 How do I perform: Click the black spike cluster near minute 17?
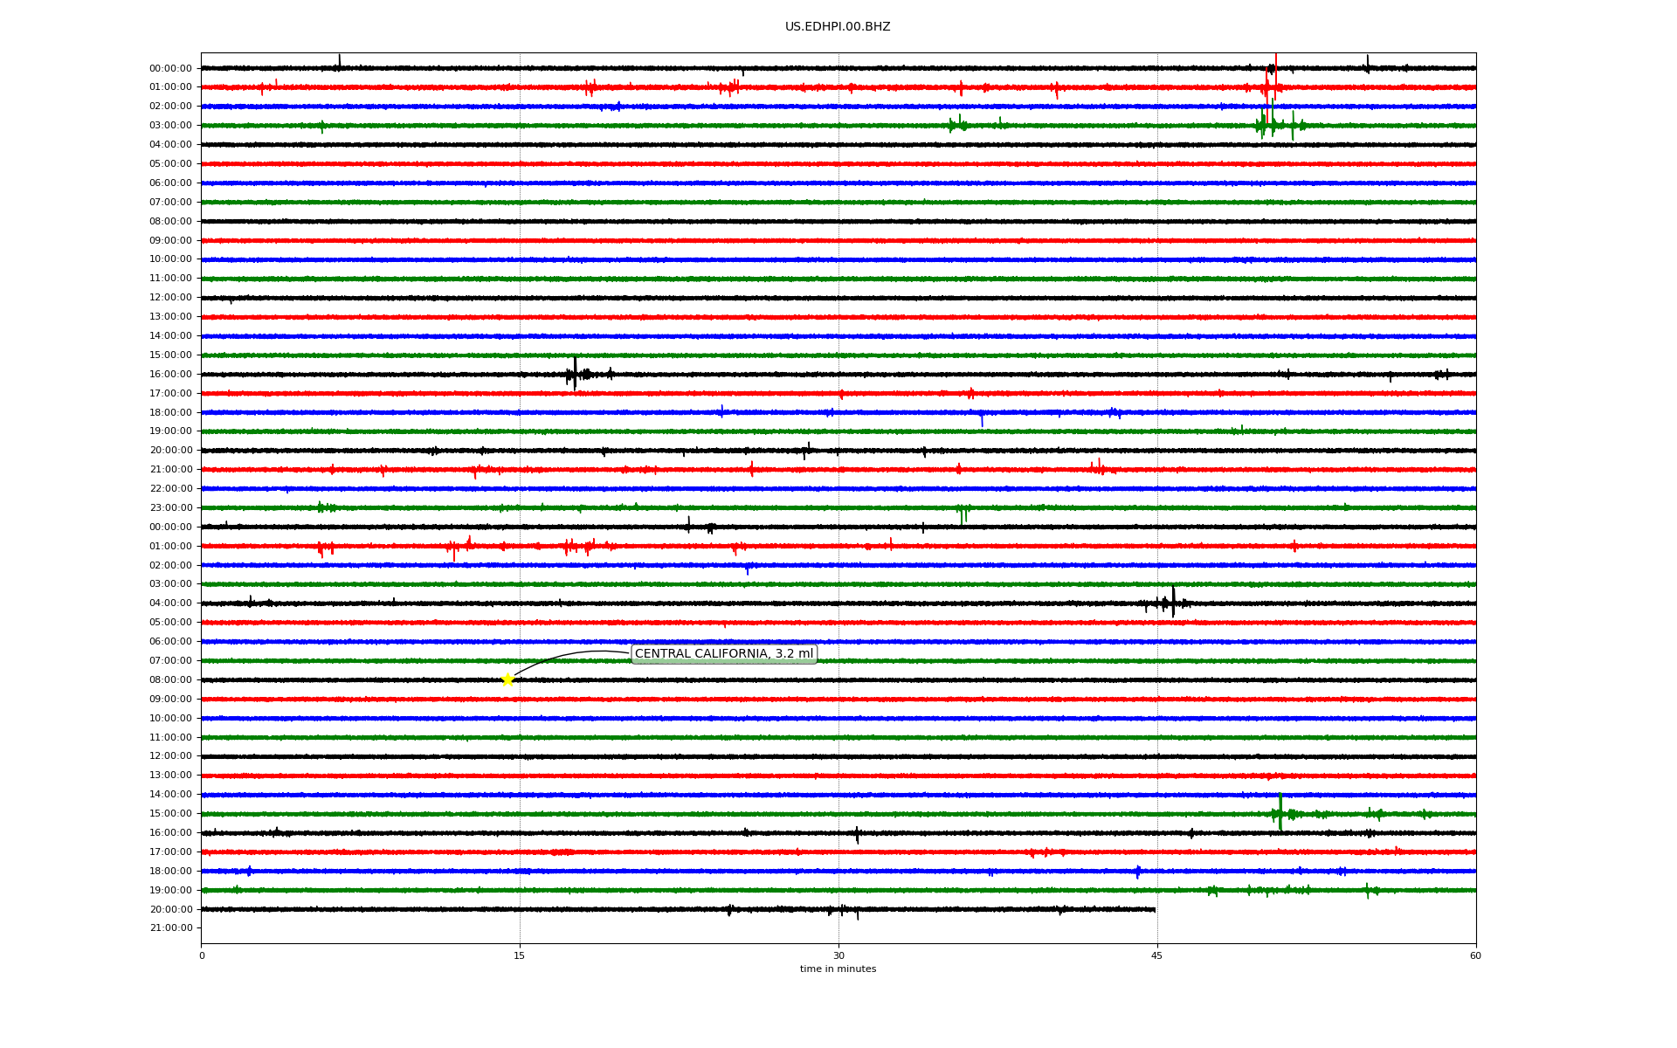(x=575, y=374)
